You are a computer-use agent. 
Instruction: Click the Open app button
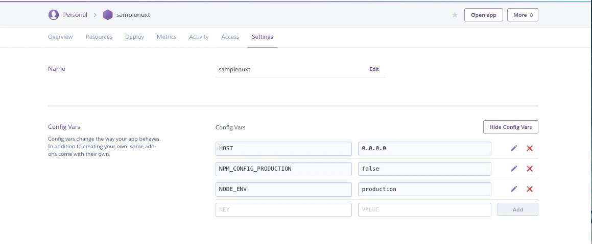pos(483,15)
